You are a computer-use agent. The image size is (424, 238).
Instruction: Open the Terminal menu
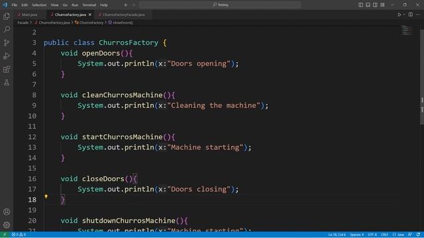(x=89, y=5)
